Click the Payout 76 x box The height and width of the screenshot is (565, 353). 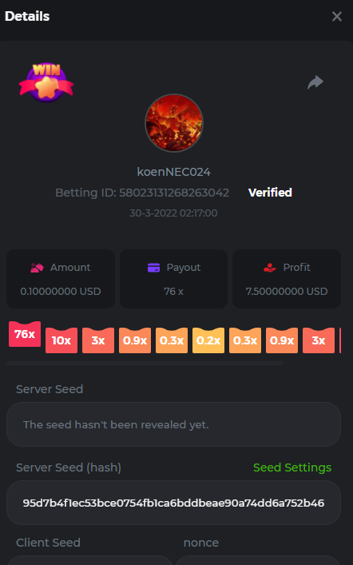point(173,279)
